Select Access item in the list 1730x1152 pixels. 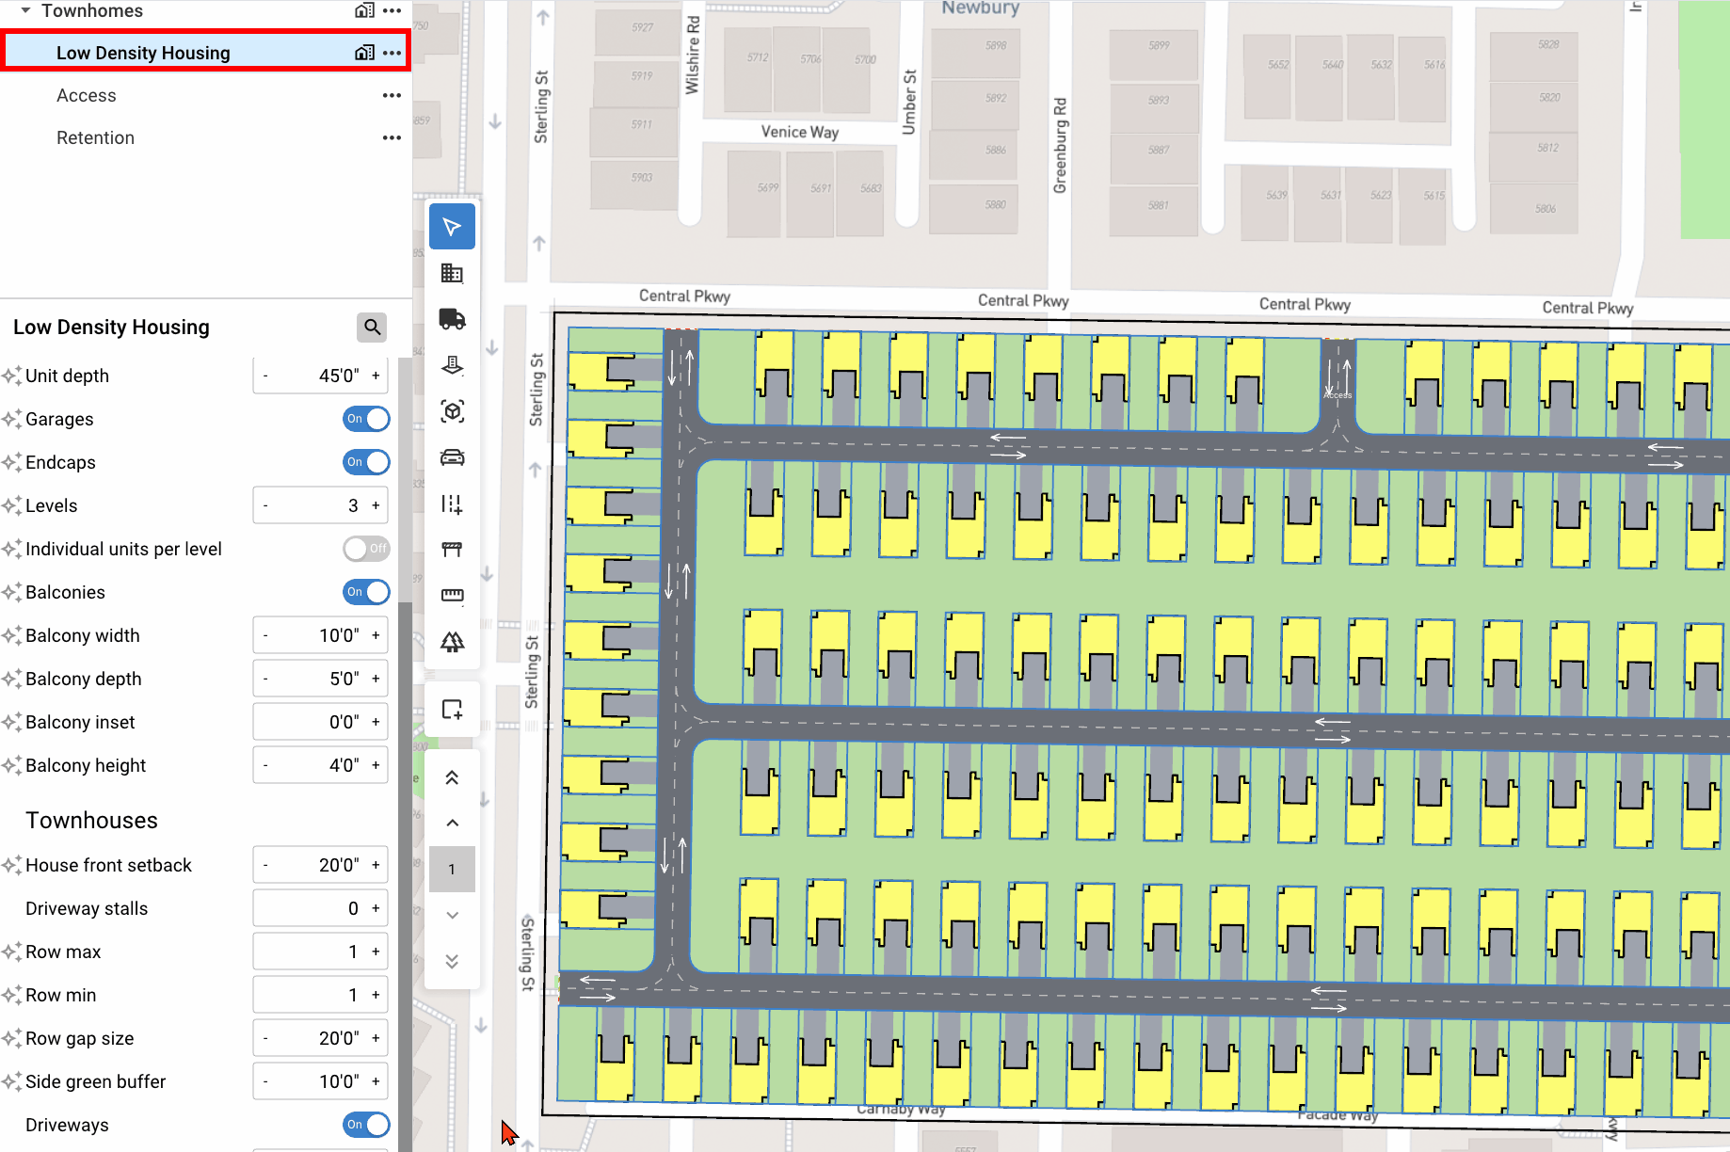click(x=87, y=95)
